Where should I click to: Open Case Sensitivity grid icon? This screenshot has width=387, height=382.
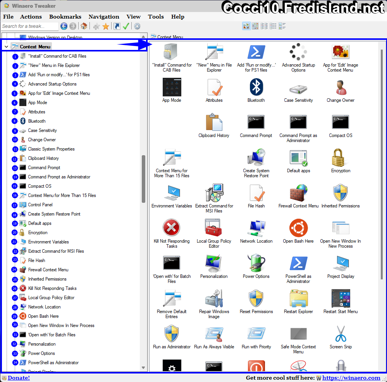[298, 89]
